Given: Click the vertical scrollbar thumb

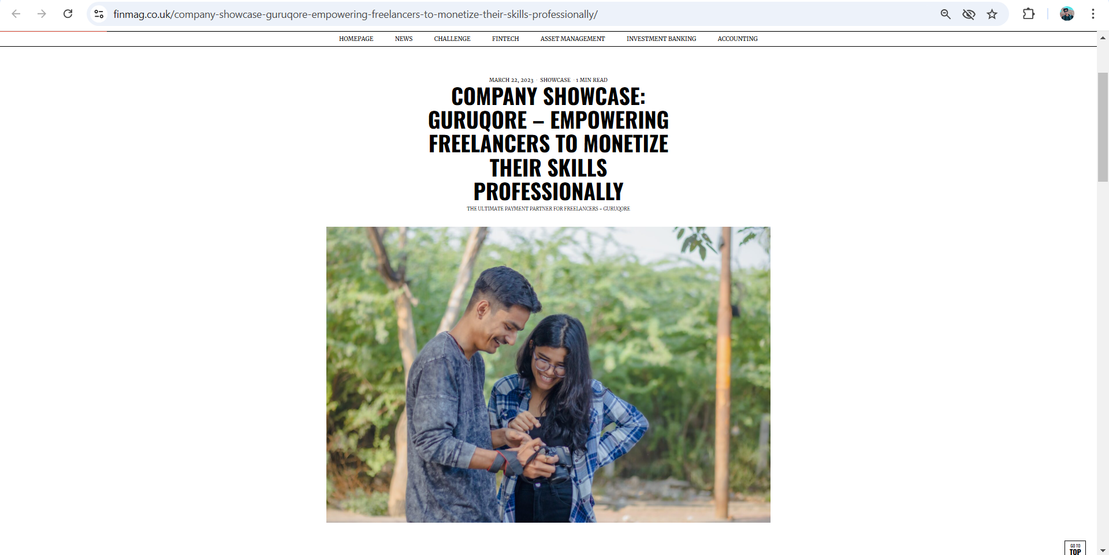Looking at the screenshot, I should click(1103, 127).
